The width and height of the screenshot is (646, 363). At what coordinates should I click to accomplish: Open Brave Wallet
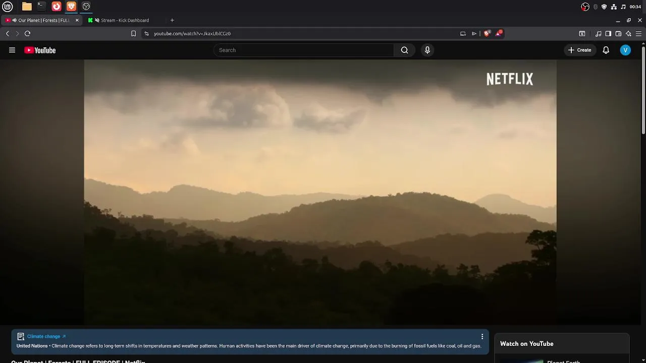click(x=618, y=33)
